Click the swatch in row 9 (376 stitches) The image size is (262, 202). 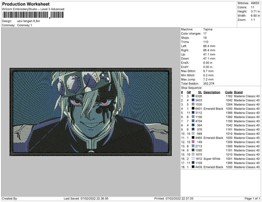tap(193, 129)
